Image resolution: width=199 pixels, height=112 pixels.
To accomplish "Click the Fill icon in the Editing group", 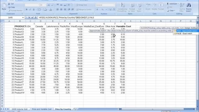I will (x=168, y=7).
